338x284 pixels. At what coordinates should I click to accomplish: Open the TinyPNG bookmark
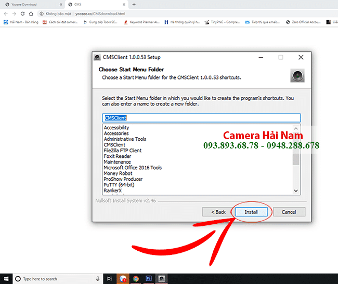point(223,22)
